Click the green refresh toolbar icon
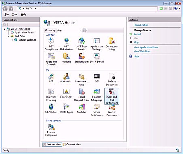 (x=161, y=9)
